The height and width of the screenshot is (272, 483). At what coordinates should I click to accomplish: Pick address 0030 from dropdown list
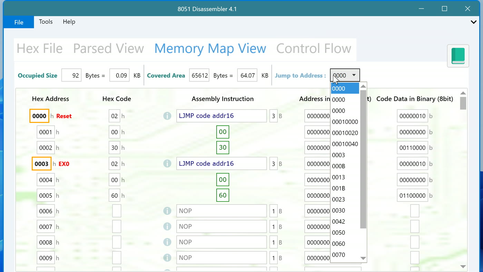tap(345, 210)
